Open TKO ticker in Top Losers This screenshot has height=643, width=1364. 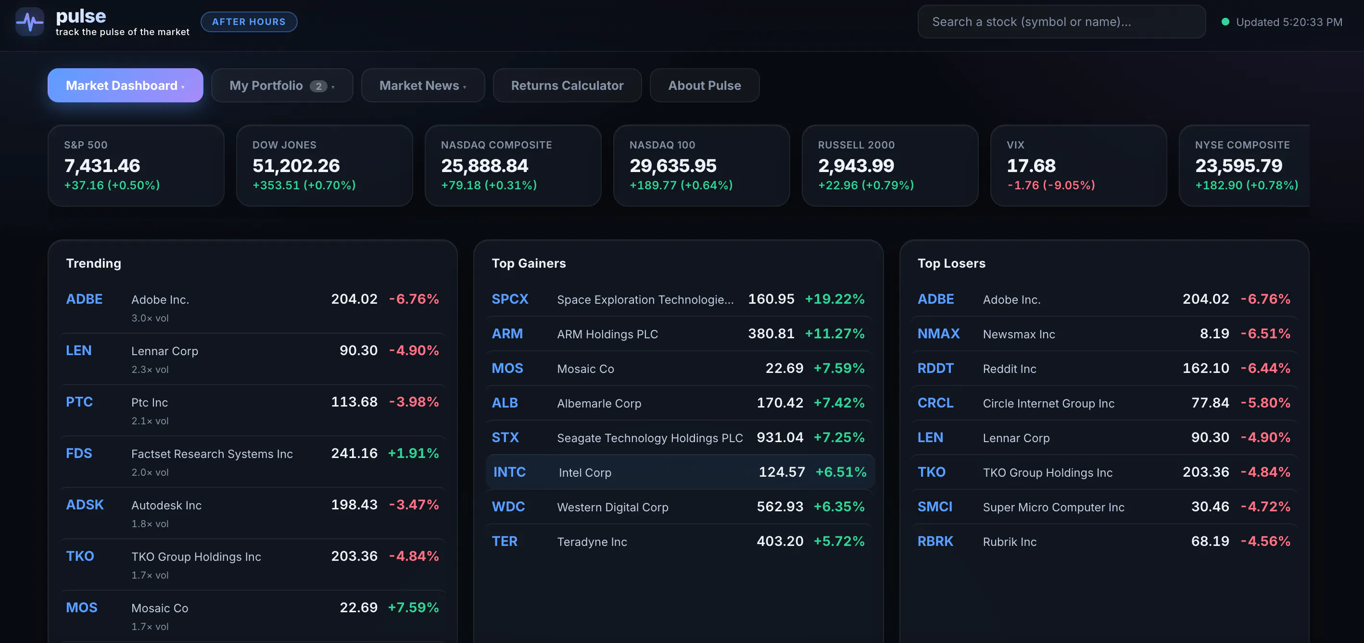click(x=932, y=472)
